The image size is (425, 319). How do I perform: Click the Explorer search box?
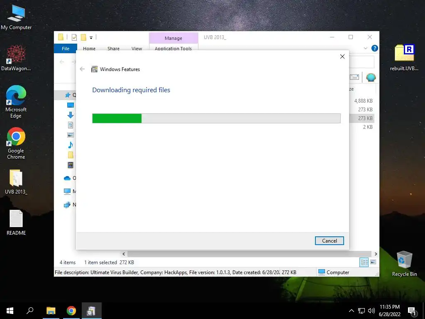[x=361, y=62]
